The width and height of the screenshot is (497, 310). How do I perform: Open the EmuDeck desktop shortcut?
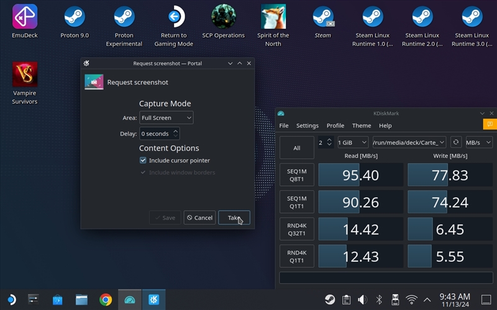click(25, 22)
